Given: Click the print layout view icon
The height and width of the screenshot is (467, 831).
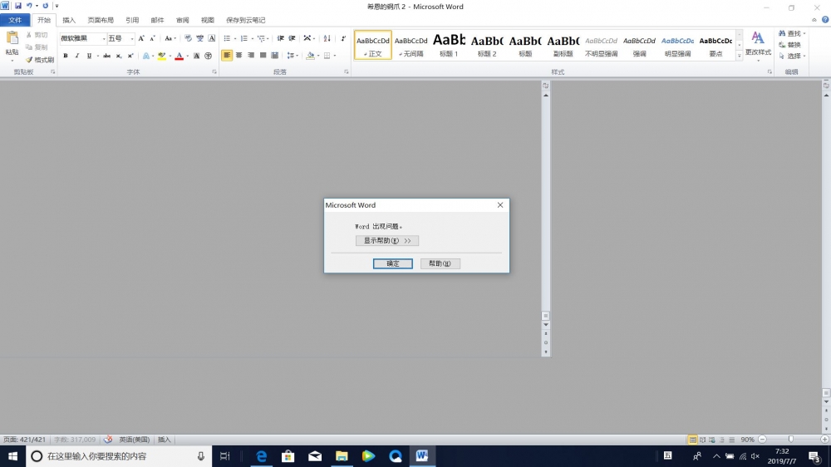Looking at the screenshot, I should pyautogui.click(x=692, y=440).
